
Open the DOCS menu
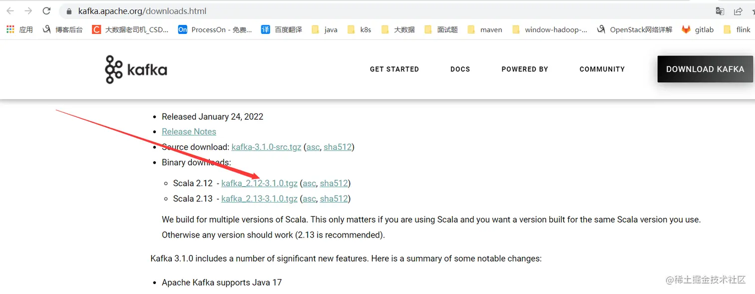click(x=460, y=69)
